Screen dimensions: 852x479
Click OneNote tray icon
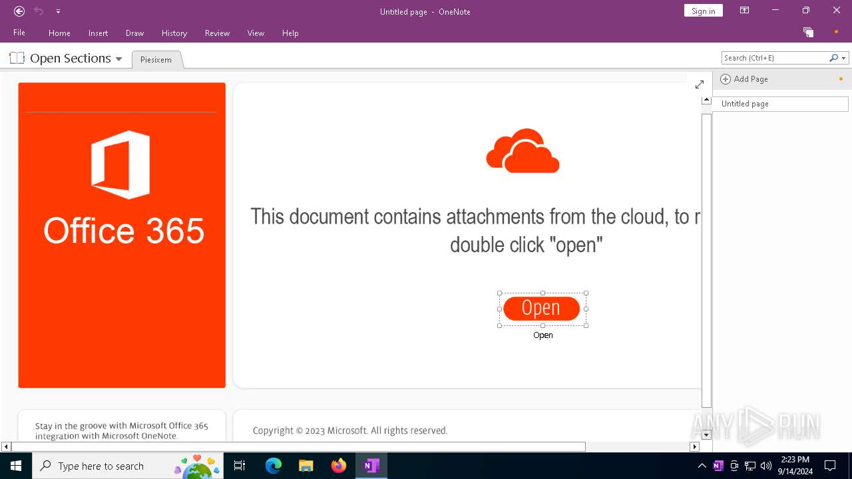[x=718, y=466]
